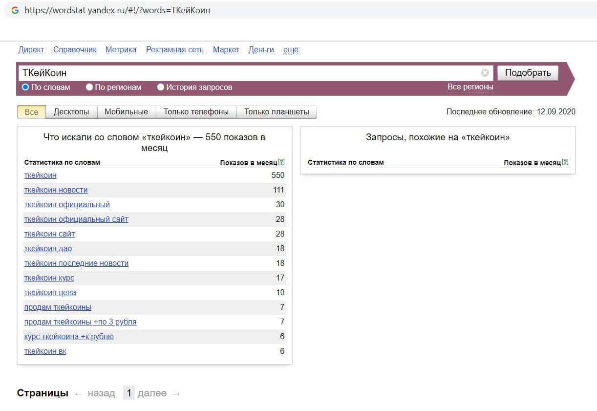Select the 'Только планшеты' tab
The image size is (597, 411).
277,112
